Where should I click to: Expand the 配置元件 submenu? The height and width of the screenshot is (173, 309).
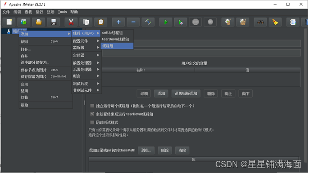click(x=86, y=41)
